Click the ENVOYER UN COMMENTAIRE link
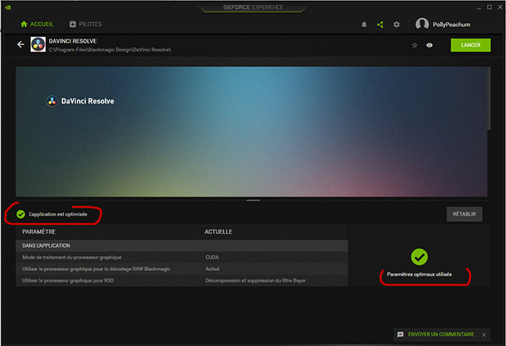The height and width of the screenshot is (346, 506). point(441,334)
